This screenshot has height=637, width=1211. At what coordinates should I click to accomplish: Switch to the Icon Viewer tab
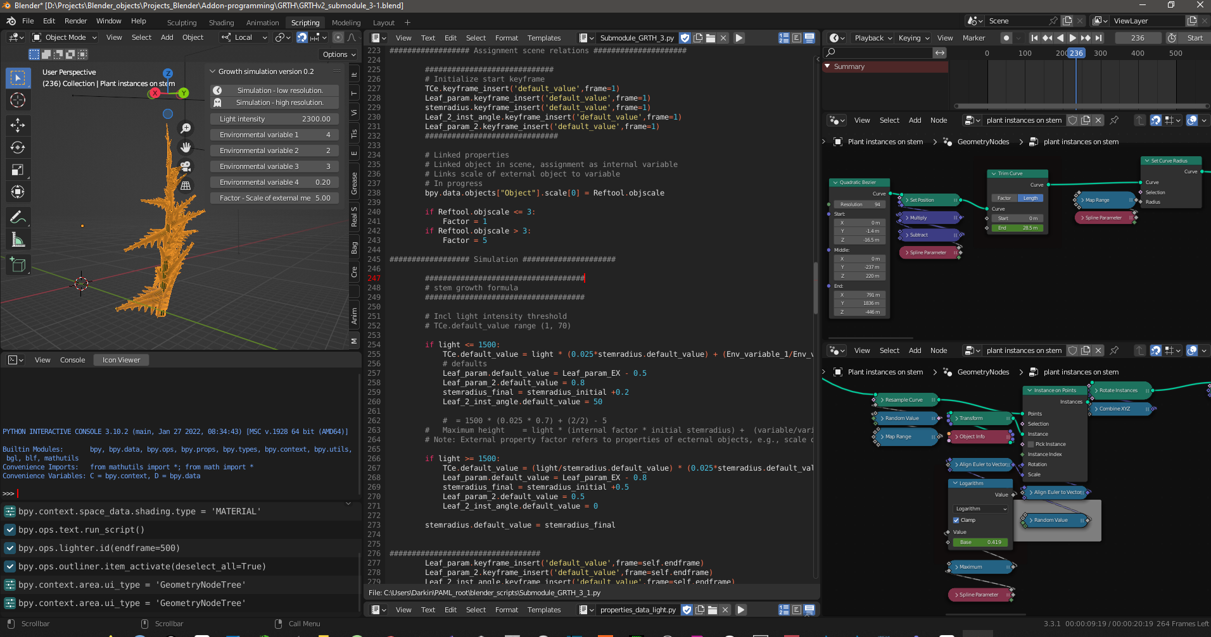(120, 359)
